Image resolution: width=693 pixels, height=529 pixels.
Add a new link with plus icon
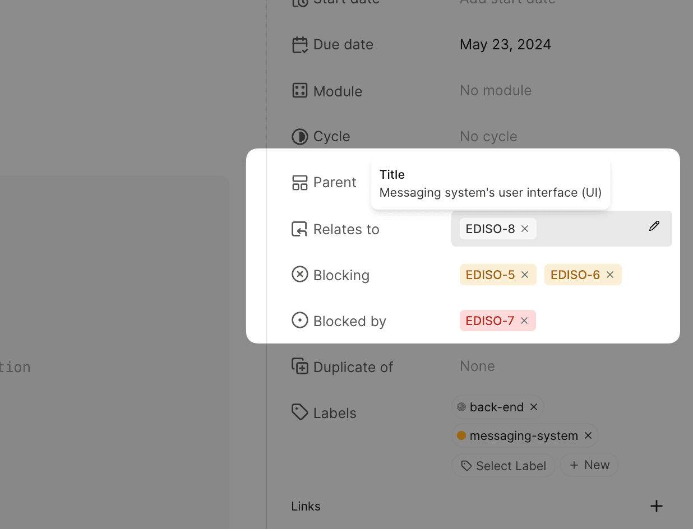(656, 506)
